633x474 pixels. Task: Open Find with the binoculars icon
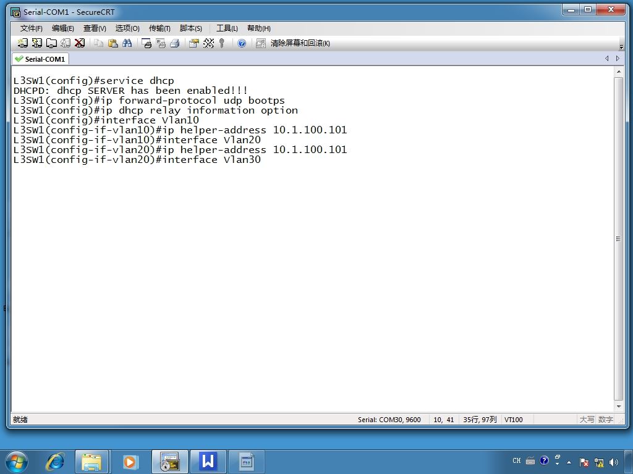[x=127, y=43]
